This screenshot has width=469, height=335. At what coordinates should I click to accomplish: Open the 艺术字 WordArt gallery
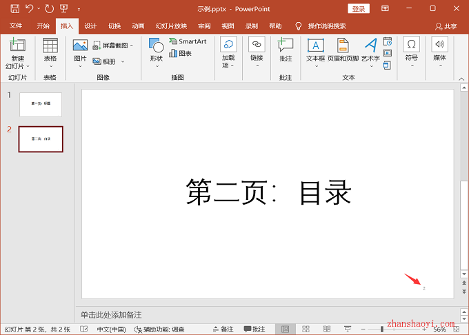(370, 52)
